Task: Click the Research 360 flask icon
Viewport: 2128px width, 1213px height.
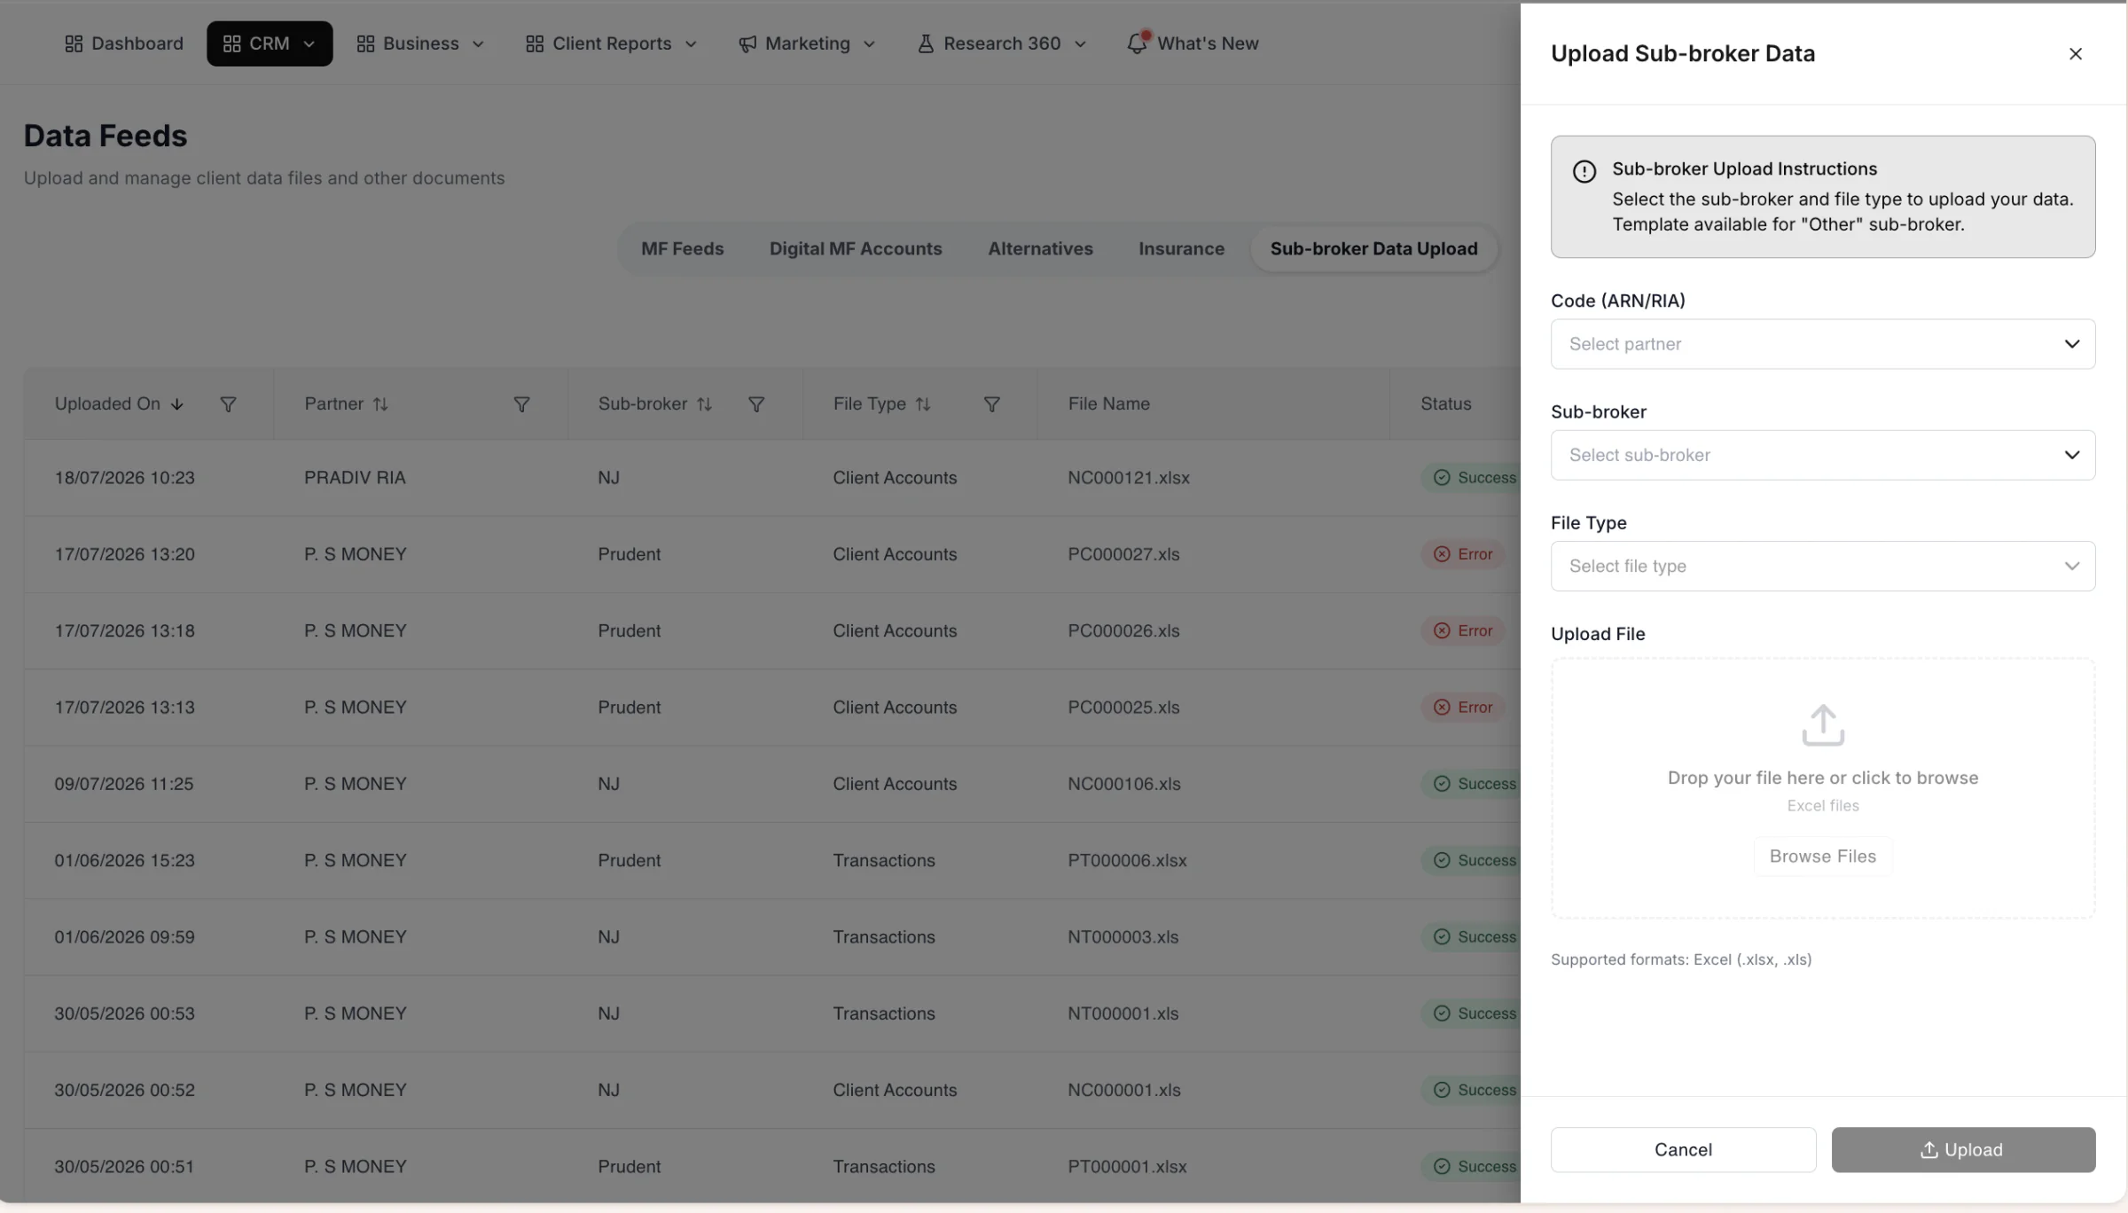Action: (x=926, y=43)
